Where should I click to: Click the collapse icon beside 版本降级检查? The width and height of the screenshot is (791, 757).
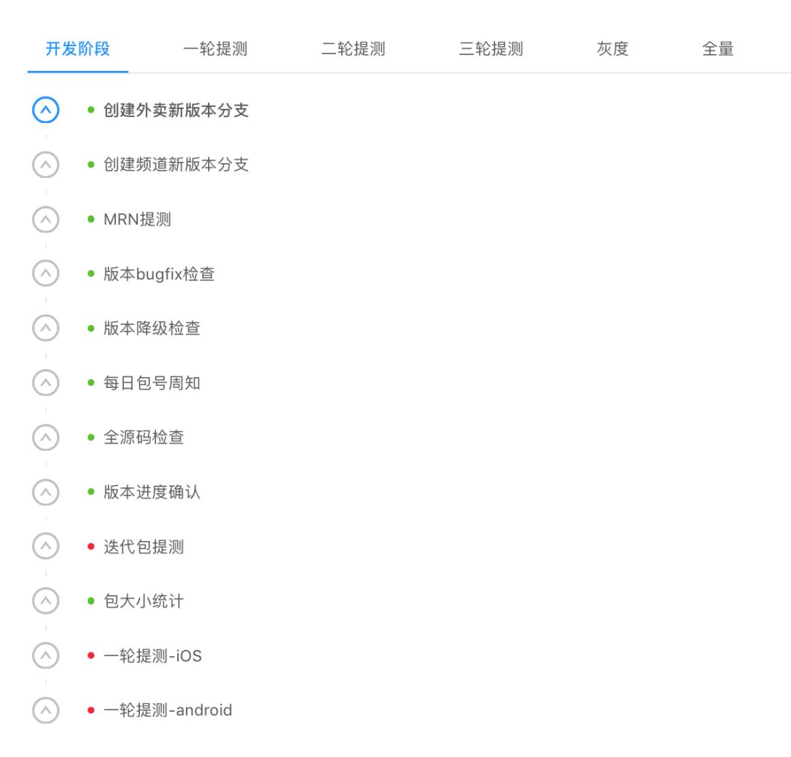45,328
